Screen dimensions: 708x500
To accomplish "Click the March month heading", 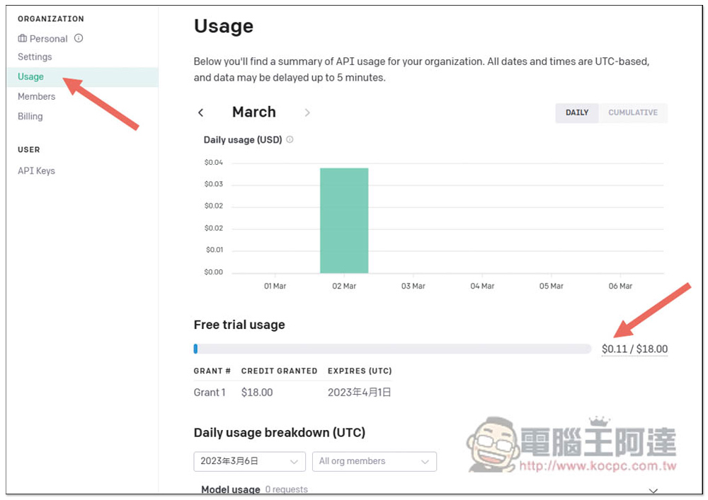I will (253, 112).
